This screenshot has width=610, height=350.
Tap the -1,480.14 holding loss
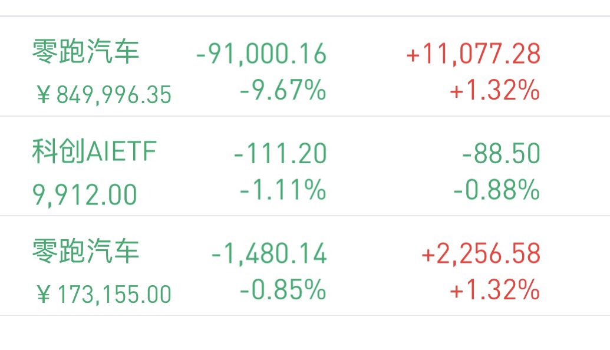(269, 254)
